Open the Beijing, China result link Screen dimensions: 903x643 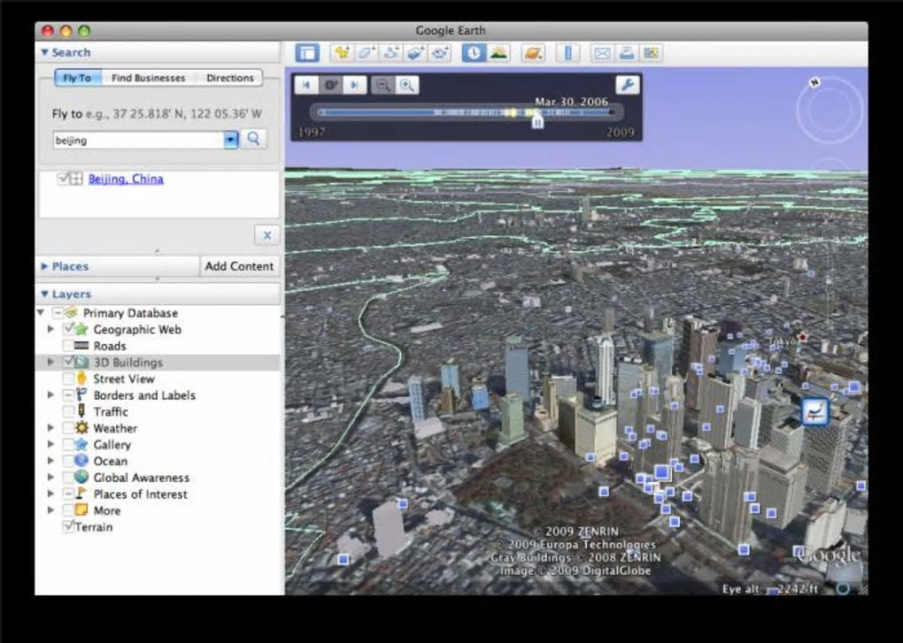(x=126, y=179)
